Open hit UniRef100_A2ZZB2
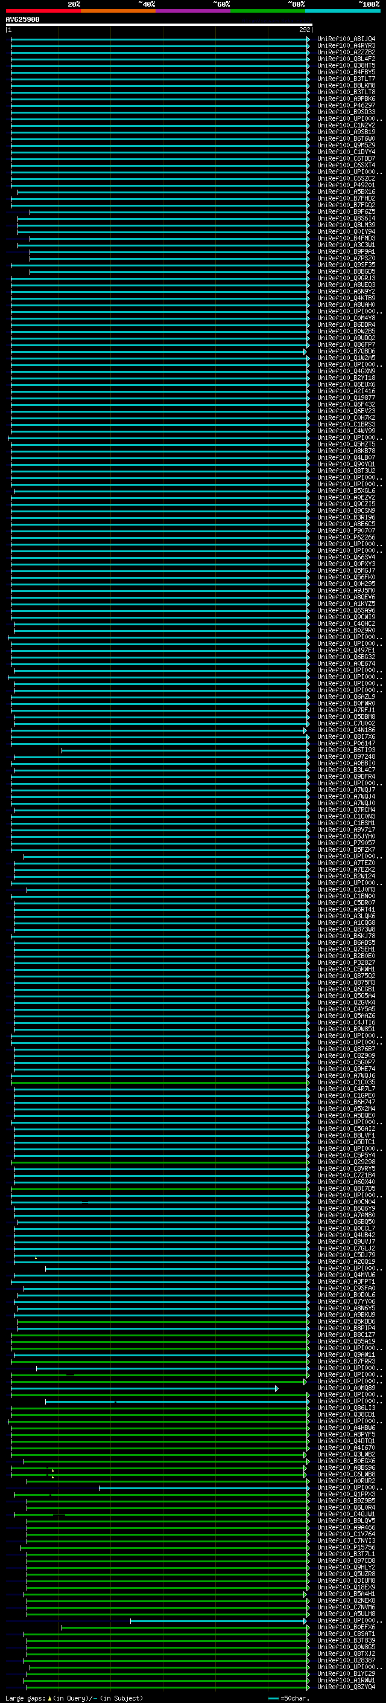The image size is (386, 1703). tap(346, 52)
